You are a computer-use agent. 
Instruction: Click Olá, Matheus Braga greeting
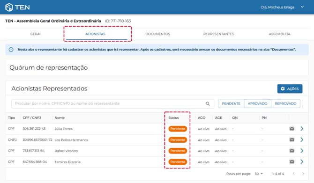click(x=277, y=7)
